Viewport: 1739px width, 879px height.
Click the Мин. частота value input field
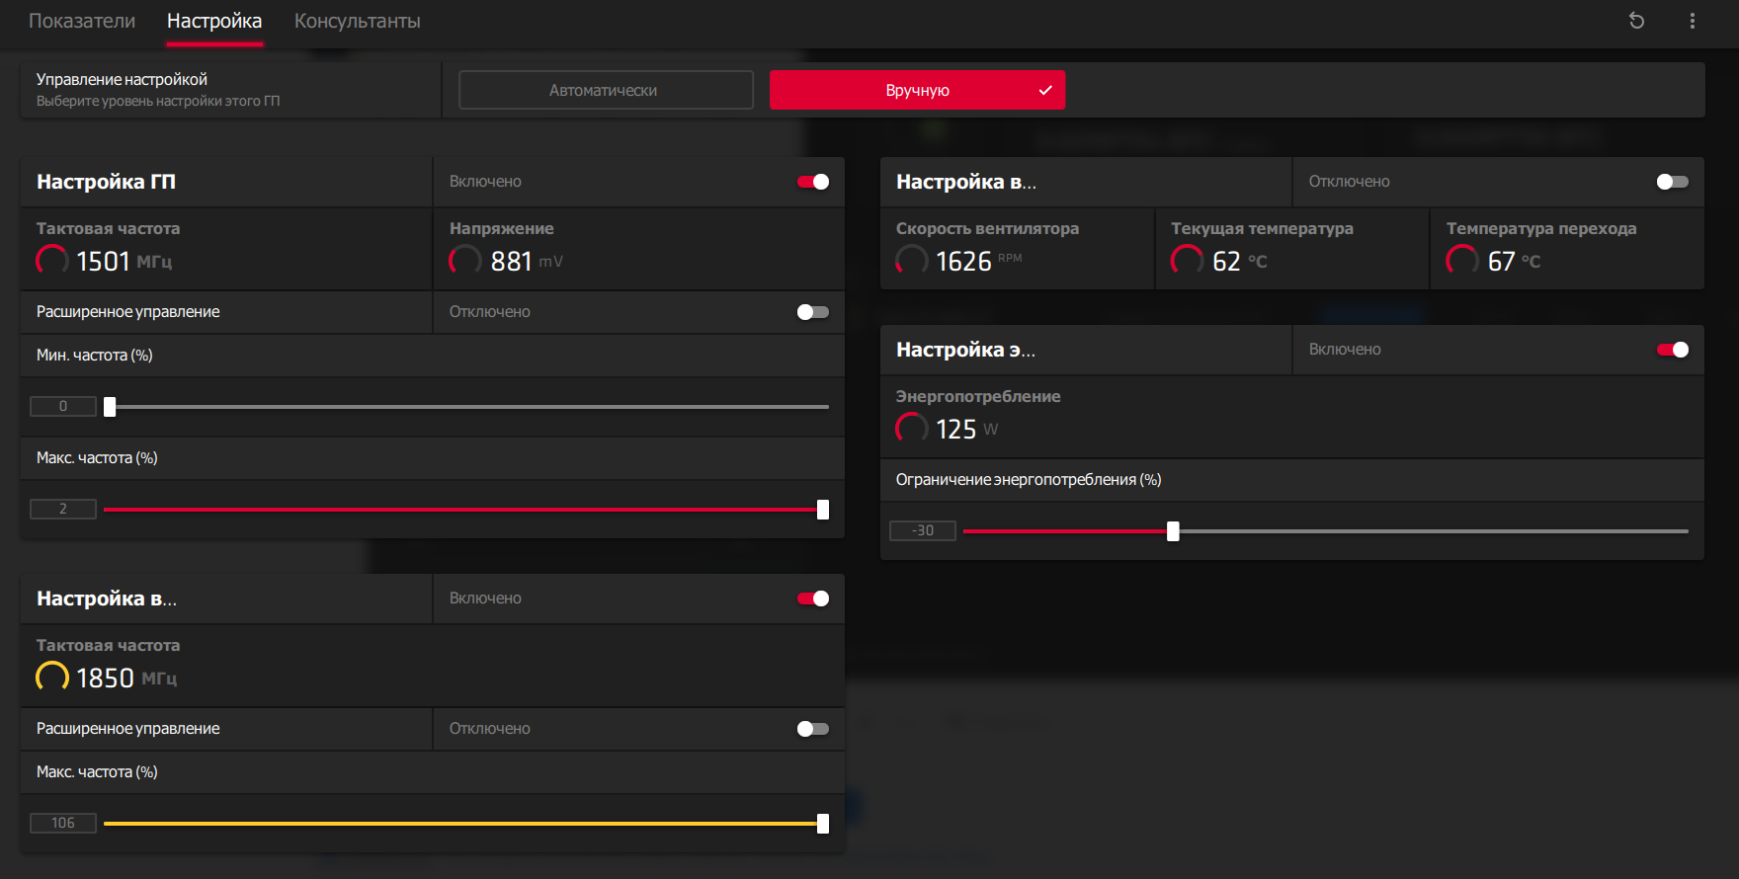(63, 406)
